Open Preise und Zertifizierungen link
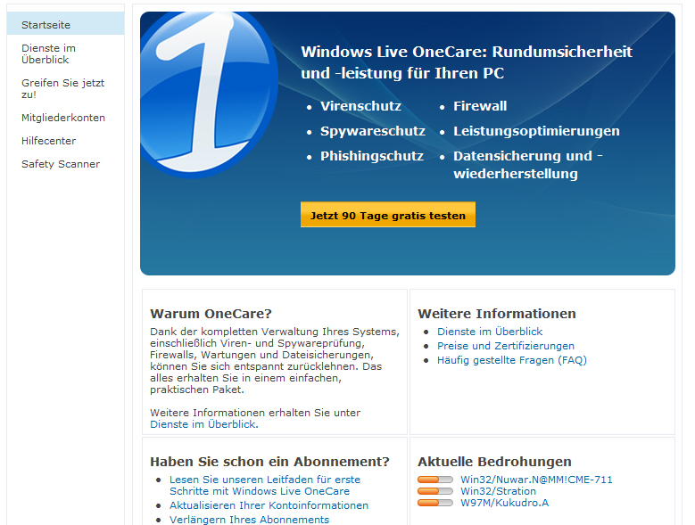 pos(505,346)
